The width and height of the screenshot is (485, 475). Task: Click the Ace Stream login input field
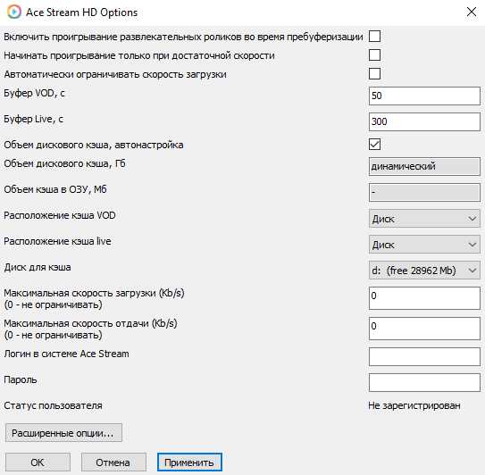click(x=424, y=356)
